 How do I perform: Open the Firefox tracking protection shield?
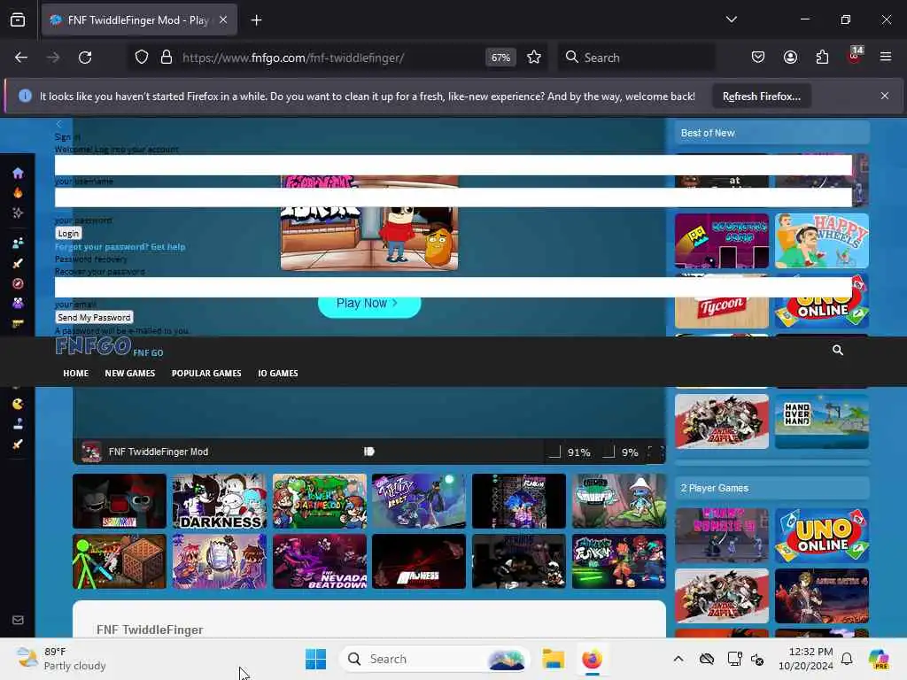coord(142,58)
